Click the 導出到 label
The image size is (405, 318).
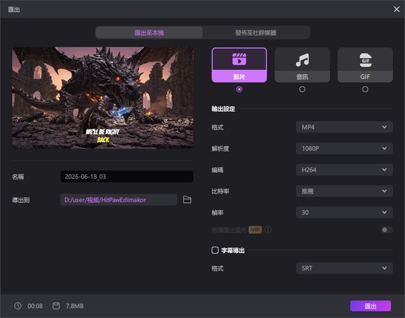click(x=21, y=200)
